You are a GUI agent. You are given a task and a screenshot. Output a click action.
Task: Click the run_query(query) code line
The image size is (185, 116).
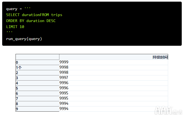(24, 39)
